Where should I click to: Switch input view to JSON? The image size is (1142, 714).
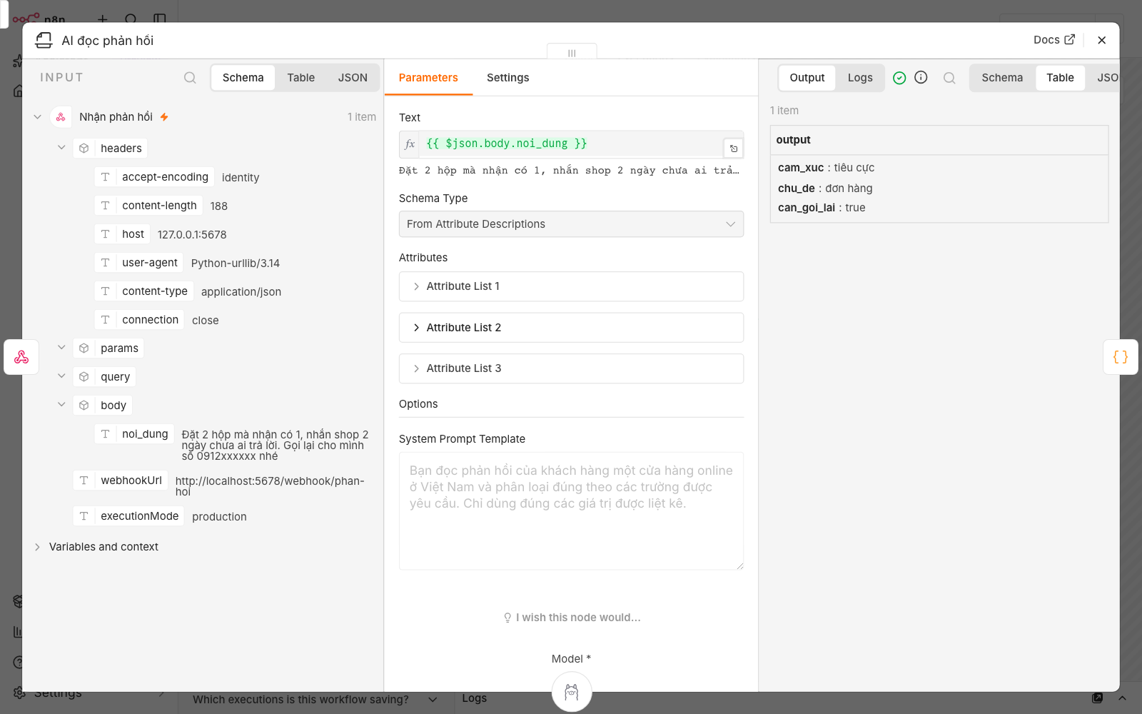tap(353, 78)
